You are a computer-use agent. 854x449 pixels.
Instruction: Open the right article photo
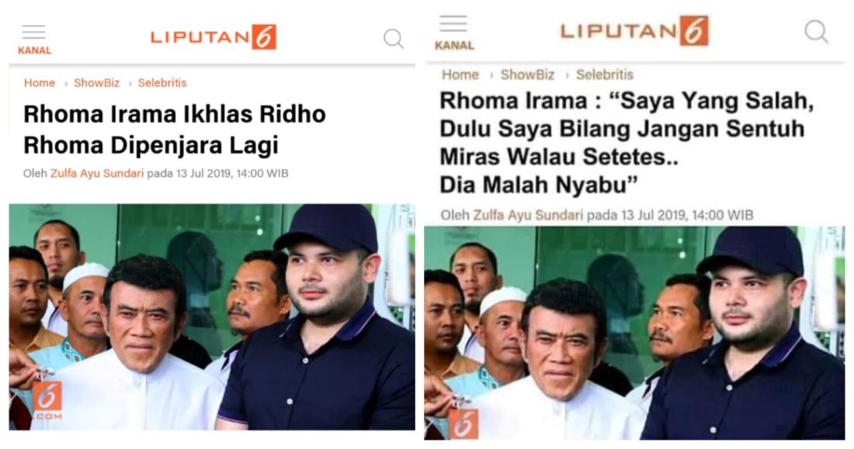tap(634, 333)
